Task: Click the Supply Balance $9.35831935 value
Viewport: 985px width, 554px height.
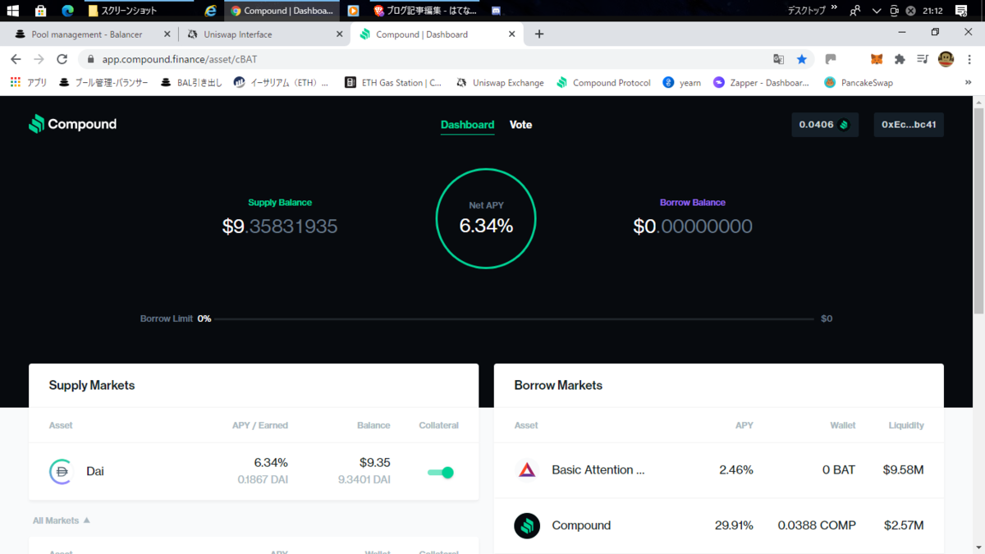Action: point(280,227)
